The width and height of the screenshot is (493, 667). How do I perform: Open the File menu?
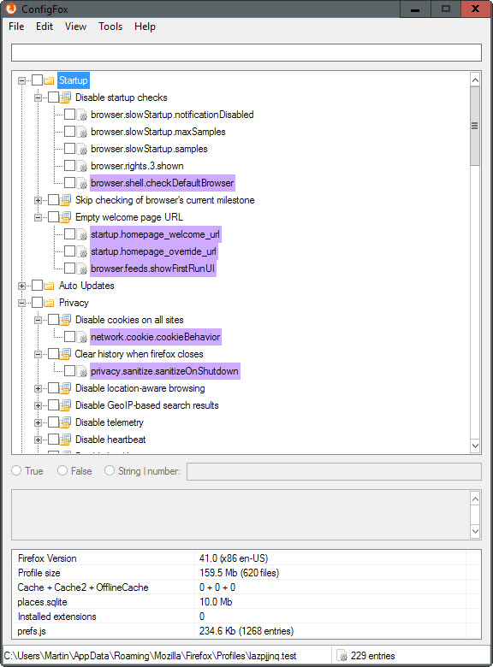pos(16,27)
